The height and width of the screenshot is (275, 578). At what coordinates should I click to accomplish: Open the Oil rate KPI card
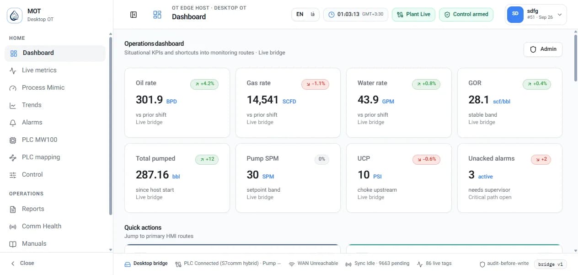[177, 102]
